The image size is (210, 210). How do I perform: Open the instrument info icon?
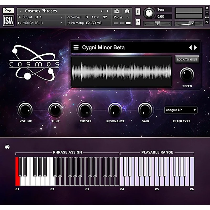point(127,11)
